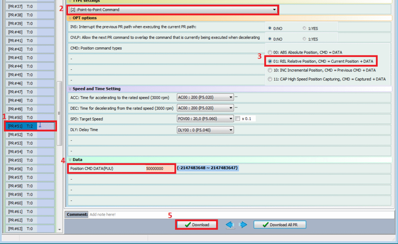Collapse the OPT options section
The image size is (398, 244).
point(70,18)
